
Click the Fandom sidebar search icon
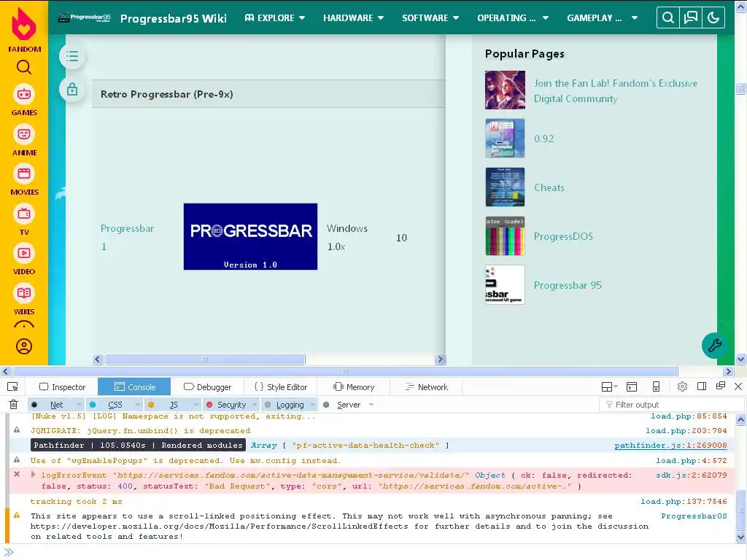coord(24,67)
